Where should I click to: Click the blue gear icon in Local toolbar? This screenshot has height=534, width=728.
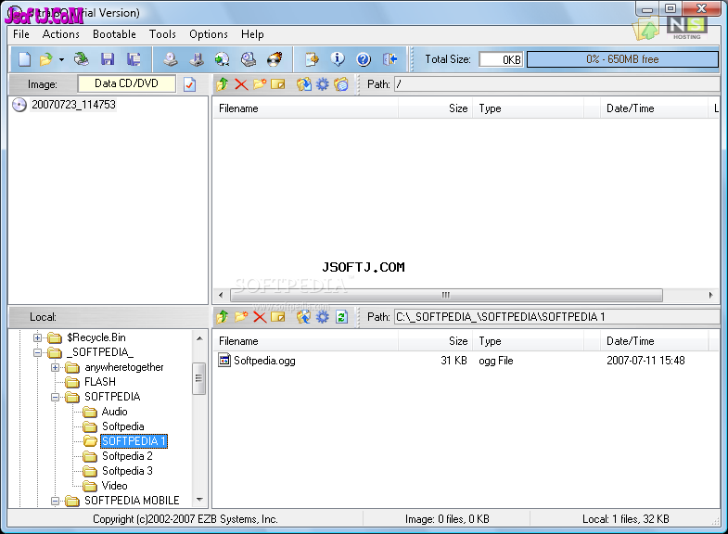(322, 317)
